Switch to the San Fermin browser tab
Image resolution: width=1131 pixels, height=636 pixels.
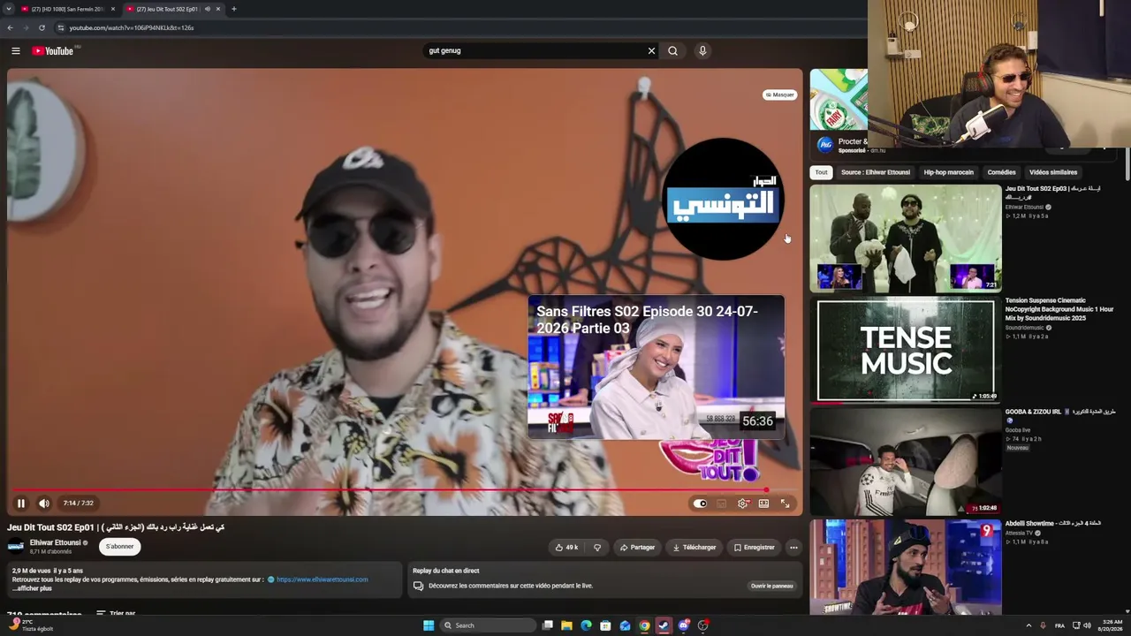(x=66, y=9)
